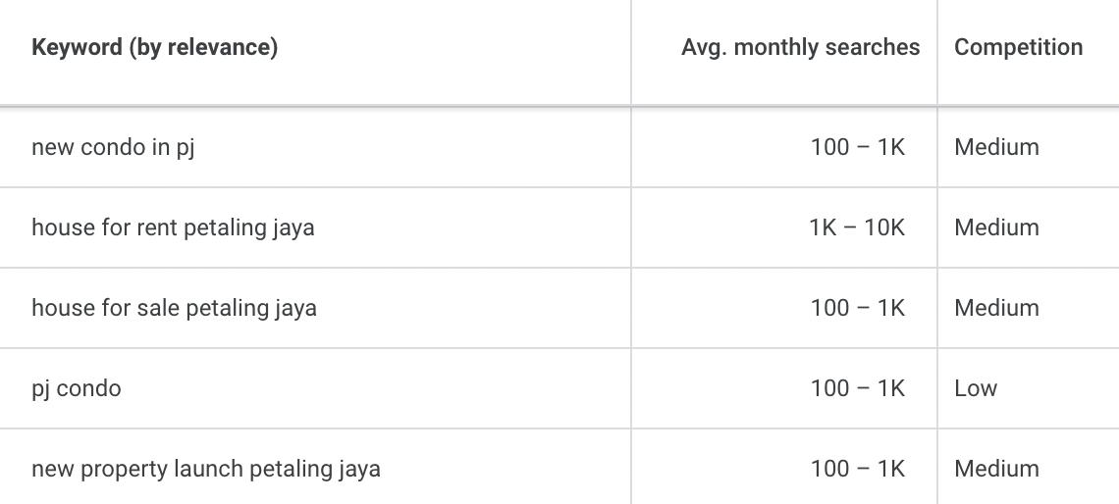Select the keyword 'house for rent petaling jaya'

[173, 228]
